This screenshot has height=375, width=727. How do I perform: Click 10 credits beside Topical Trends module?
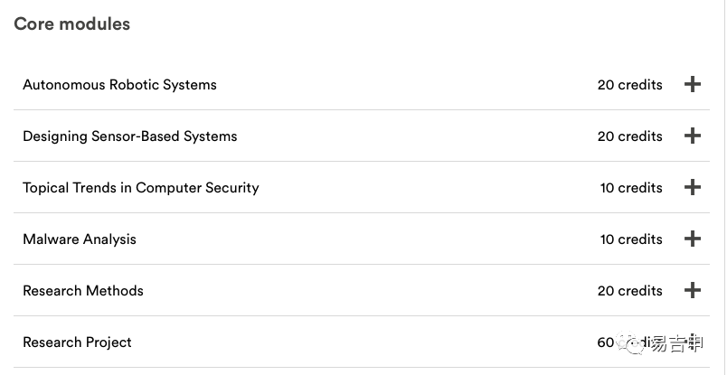click(x=631, y=188)
